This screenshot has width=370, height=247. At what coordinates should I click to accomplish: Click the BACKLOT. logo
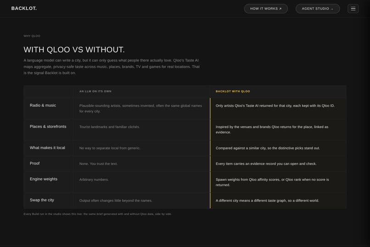point(24,8)
